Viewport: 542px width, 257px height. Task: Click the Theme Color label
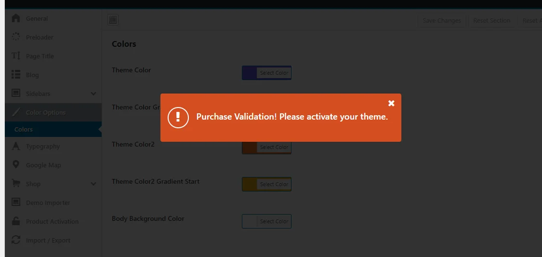[x=132, y=70]
